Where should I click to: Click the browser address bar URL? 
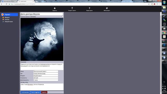coord(23,4)
